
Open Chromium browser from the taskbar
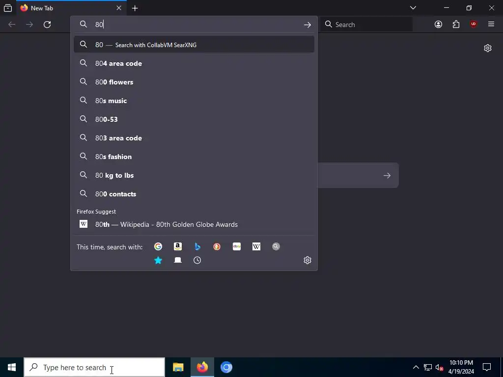pyautogui.click(x=226, y=367)
